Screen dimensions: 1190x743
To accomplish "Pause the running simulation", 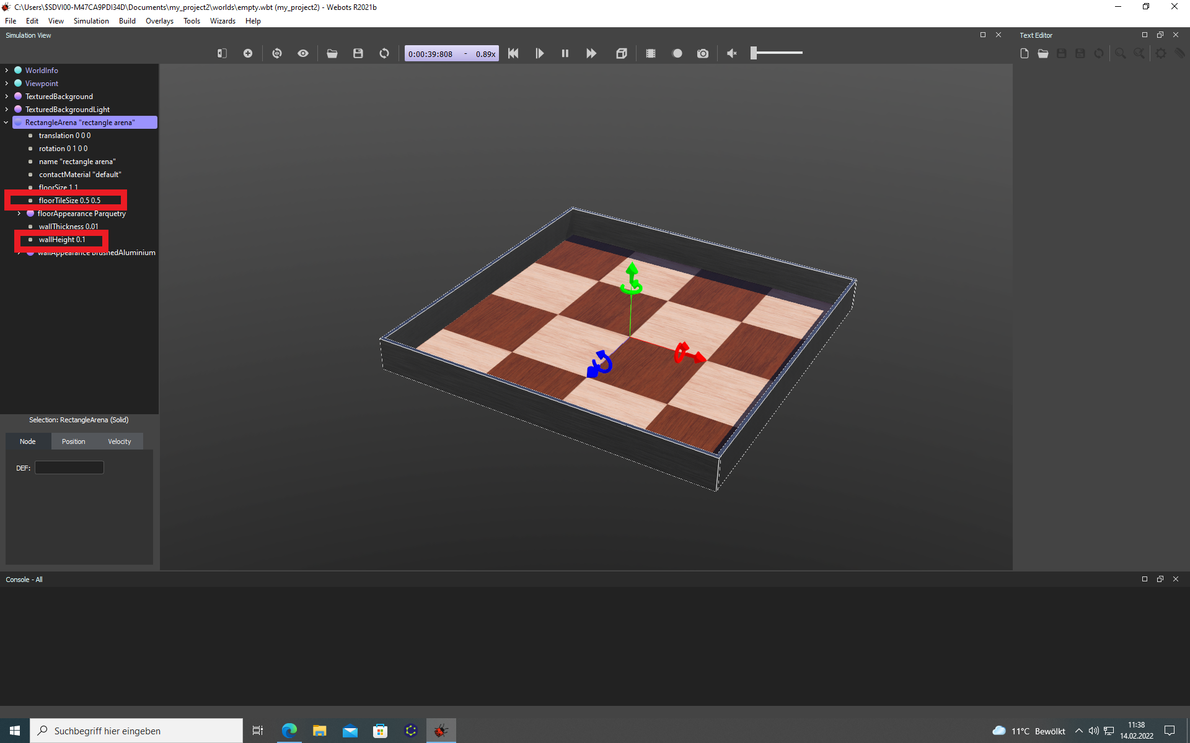I will click(x=565, y=53).
